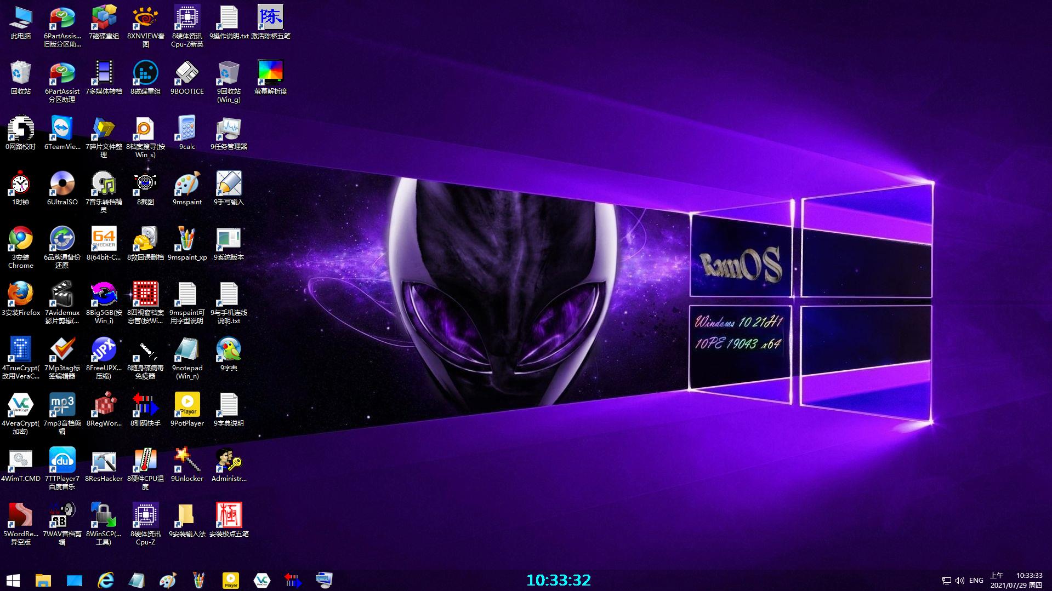Launch Internet Explorer from the taskbar
This screenshot has width=1052, height=591.
click(x=105, y=580)
